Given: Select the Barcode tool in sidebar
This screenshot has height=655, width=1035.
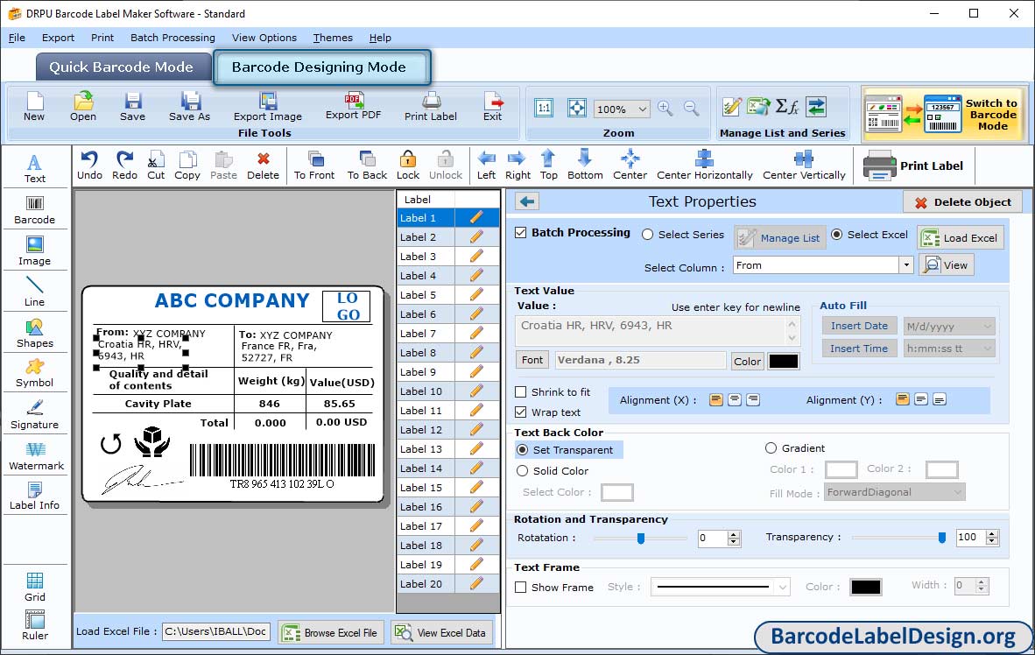Looking at the screenshot, I should (x=34, y=210).
